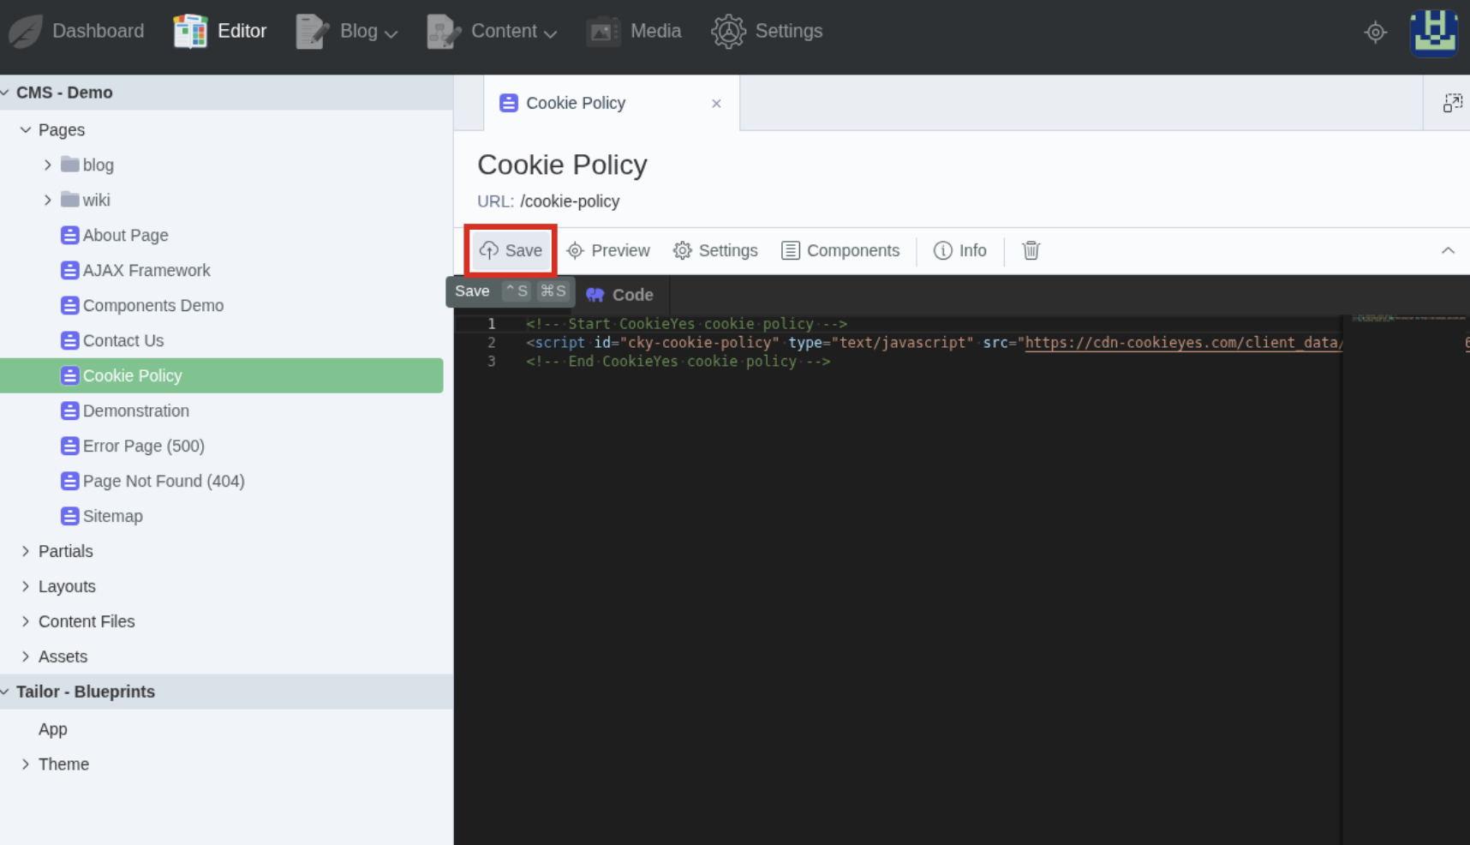Switch to the Code tab

click(x=620, y=295)
